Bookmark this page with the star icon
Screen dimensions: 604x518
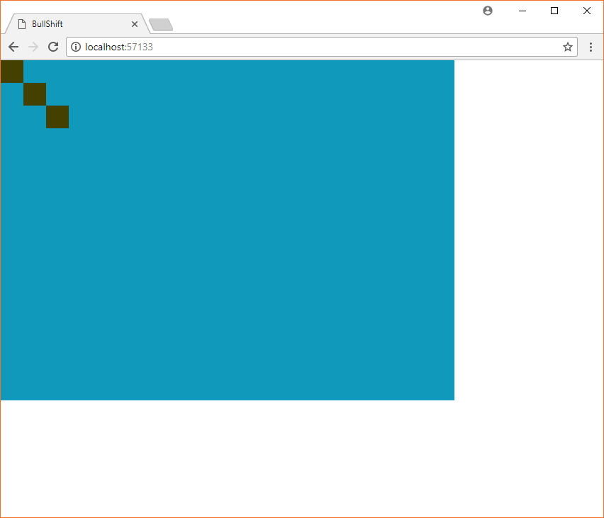[567, 47]
